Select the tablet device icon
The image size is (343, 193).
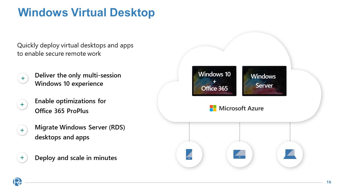(x=240, y=154)
